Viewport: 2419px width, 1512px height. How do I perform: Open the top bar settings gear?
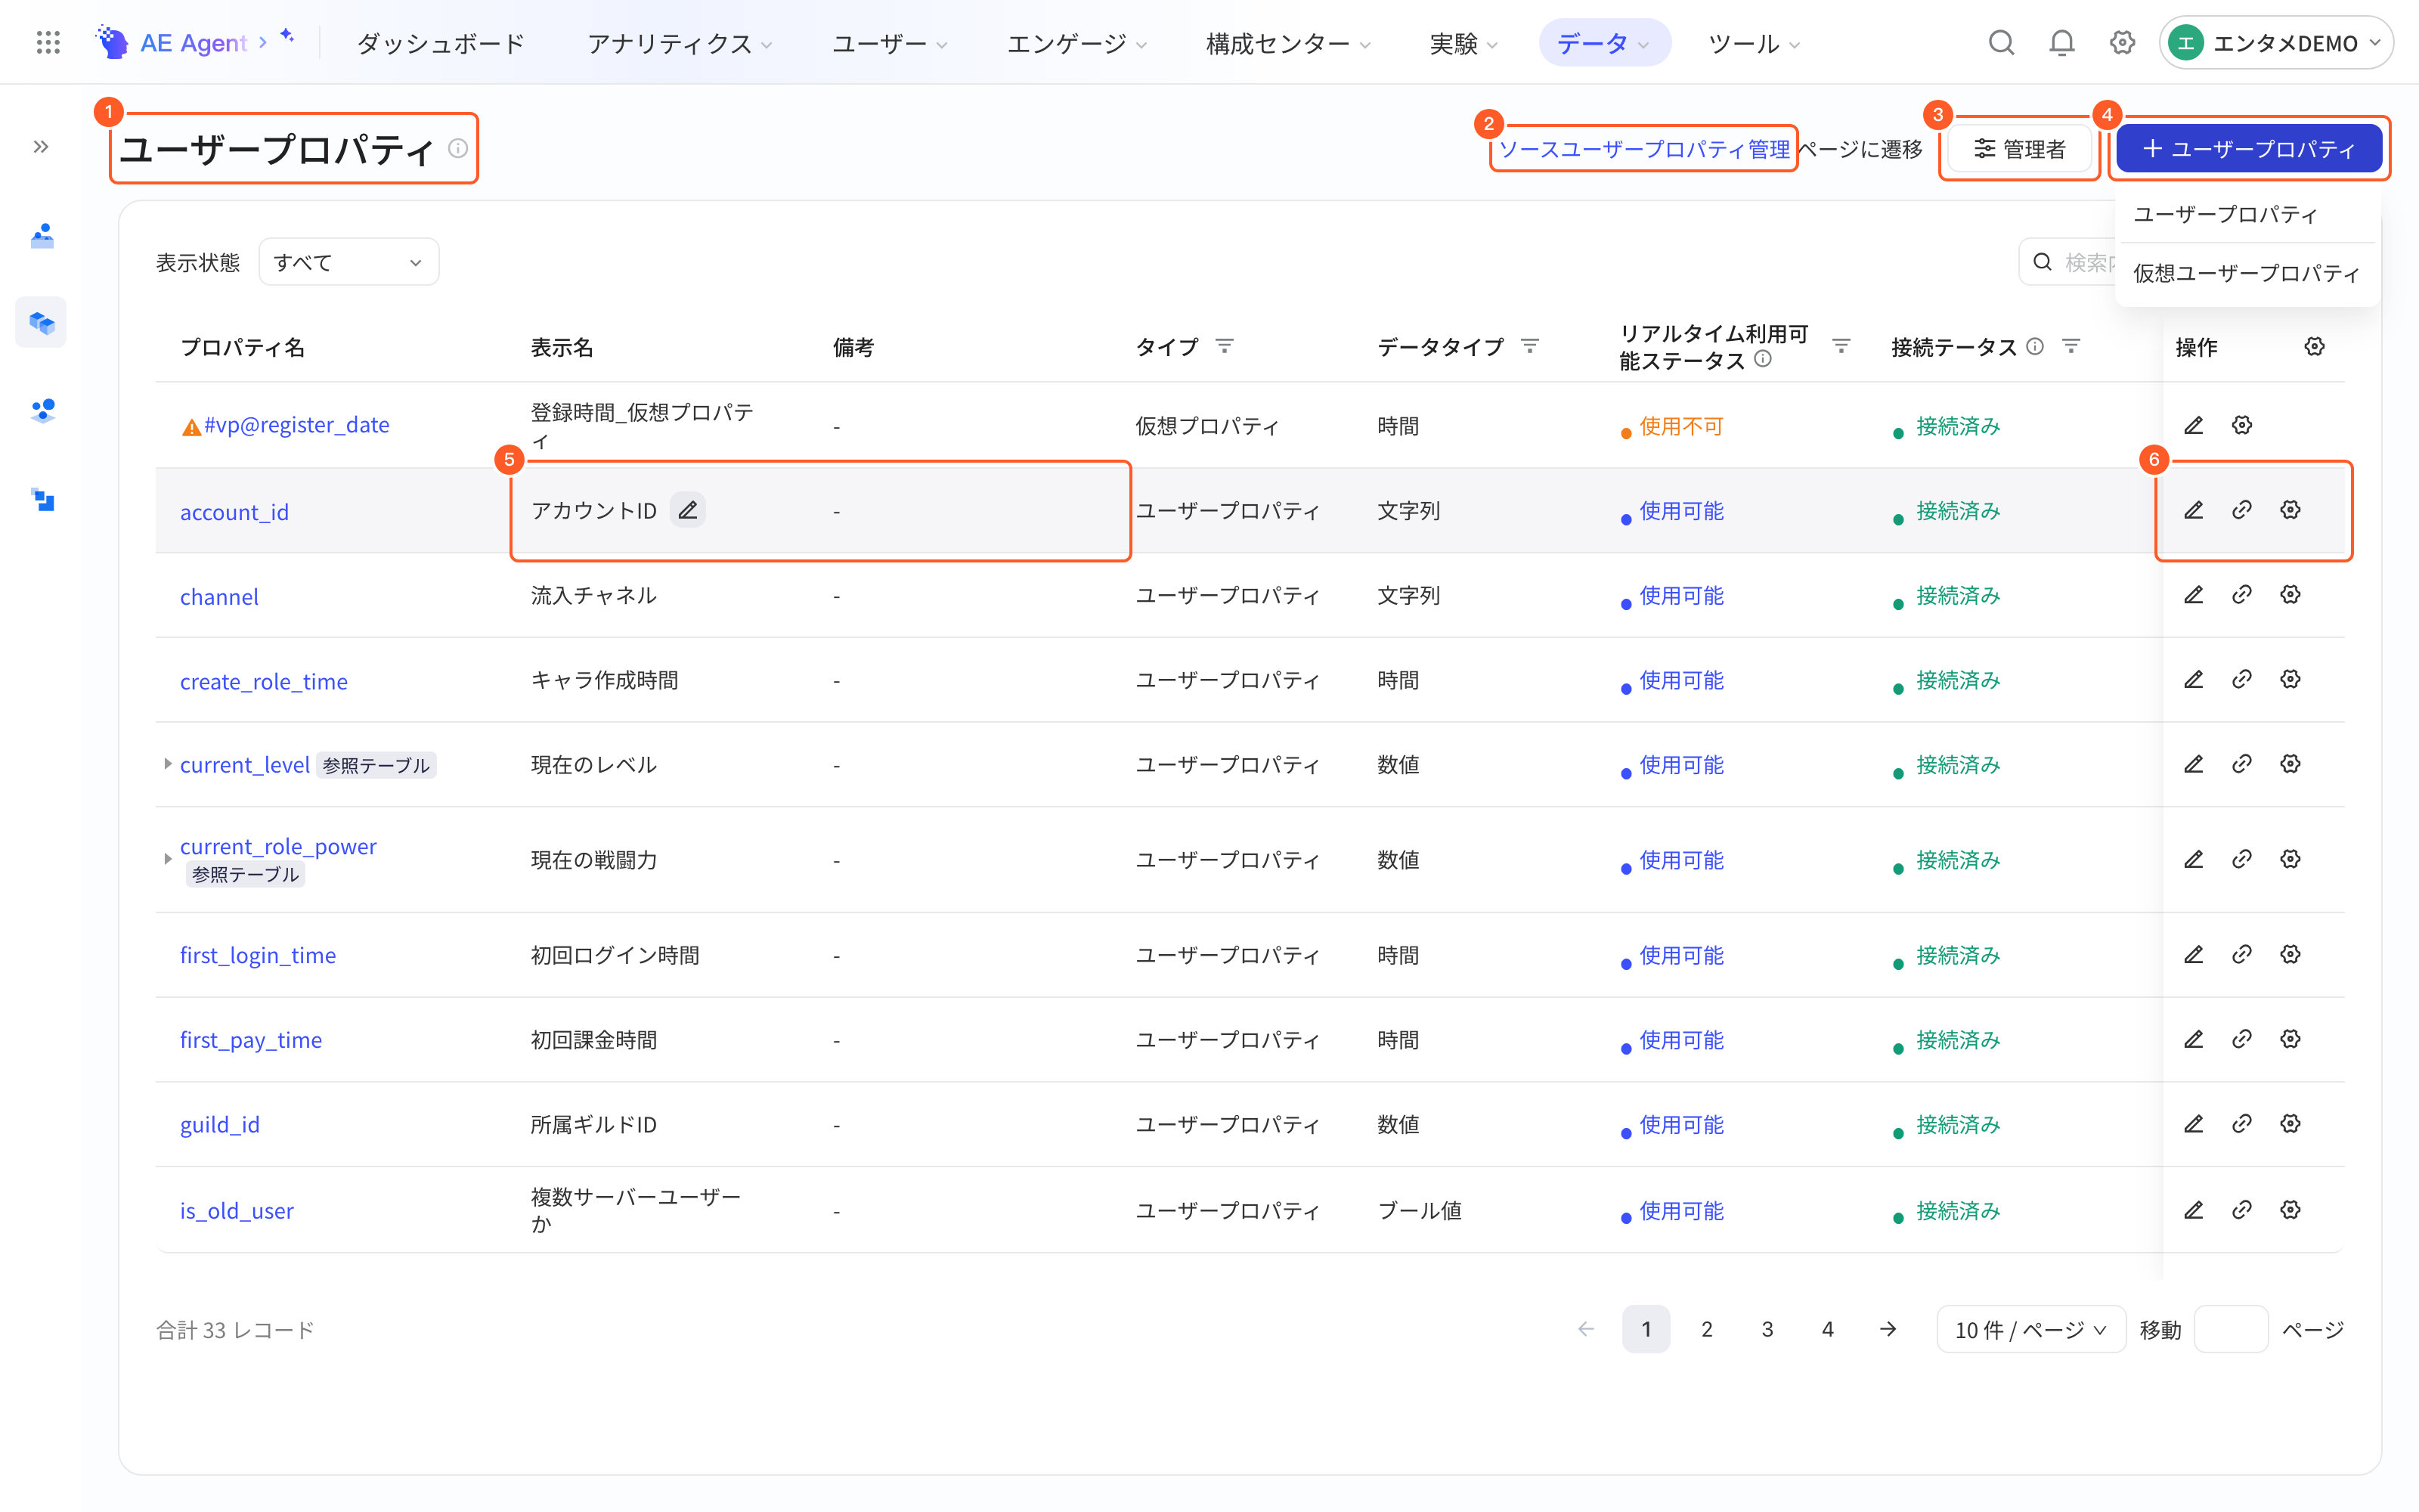tap(2122, 43)
